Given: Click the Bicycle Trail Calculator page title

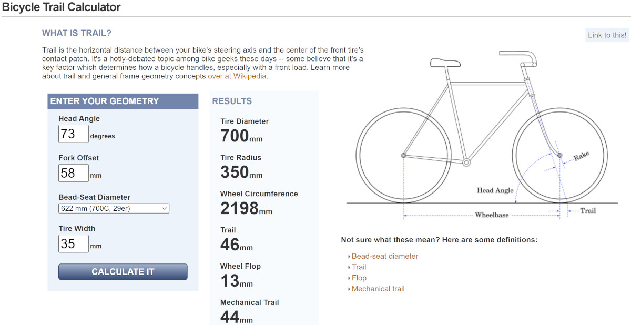Looking at the screenshot, I should pyautogui.click(x=62, y=7).
